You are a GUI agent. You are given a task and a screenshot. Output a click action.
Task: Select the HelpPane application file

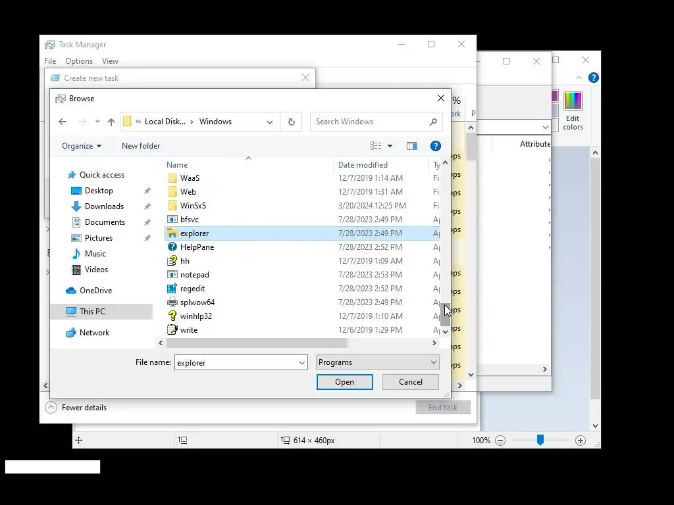[x=302, y=247]
